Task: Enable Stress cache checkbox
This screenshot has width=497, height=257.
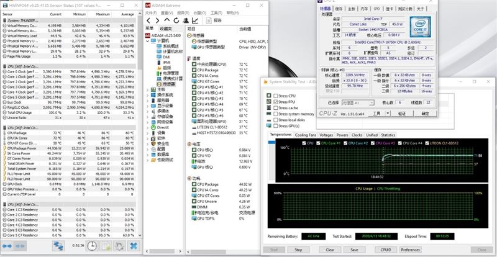Action: click(276, 108)
